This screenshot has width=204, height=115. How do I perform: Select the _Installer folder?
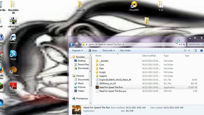(x=104, y=61)
